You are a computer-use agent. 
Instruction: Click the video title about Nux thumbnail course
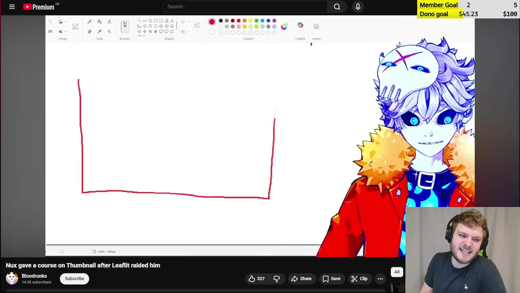pos(83,265)
